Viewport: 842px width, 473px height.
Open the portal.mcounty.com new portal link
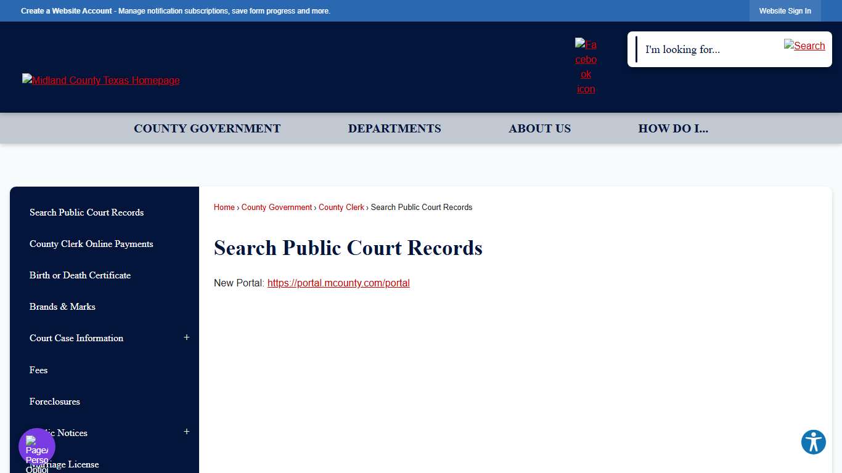click(x=338, y=283)
